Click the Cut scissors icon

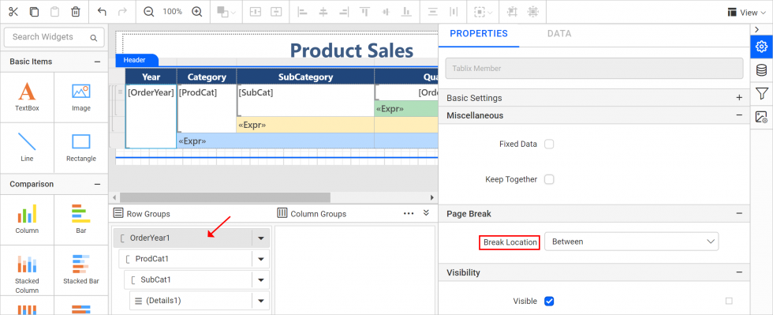[14, 11]
